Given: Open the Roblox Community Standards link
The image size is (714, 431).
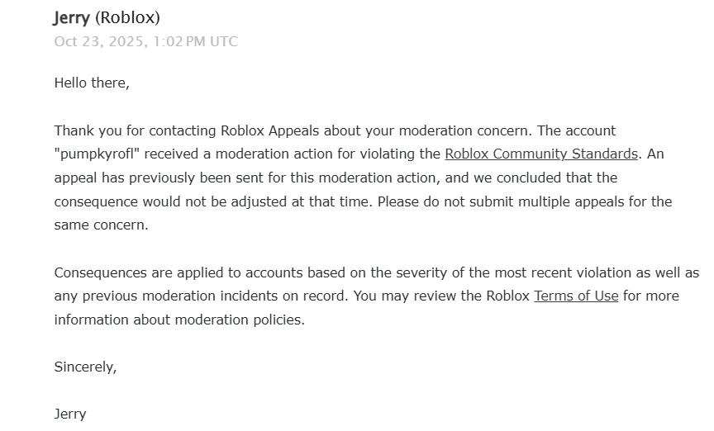Looking at the screenshot, I should coord(541,154).
